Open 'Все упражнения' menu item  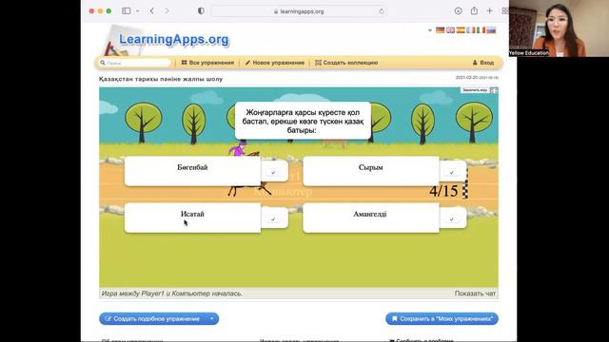(207, 63)
